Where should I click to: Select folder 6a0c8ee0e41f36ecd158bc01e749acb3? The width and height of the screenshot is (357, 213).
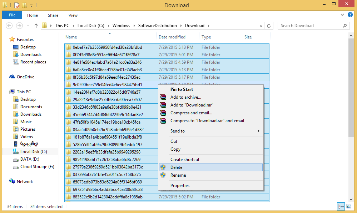coord(167,70)
